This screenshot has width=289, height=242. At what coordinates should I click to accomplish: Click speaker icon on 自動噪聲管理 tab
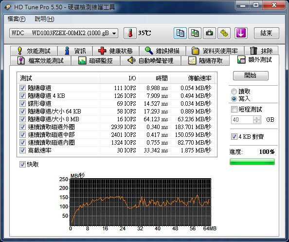point(131,60)
